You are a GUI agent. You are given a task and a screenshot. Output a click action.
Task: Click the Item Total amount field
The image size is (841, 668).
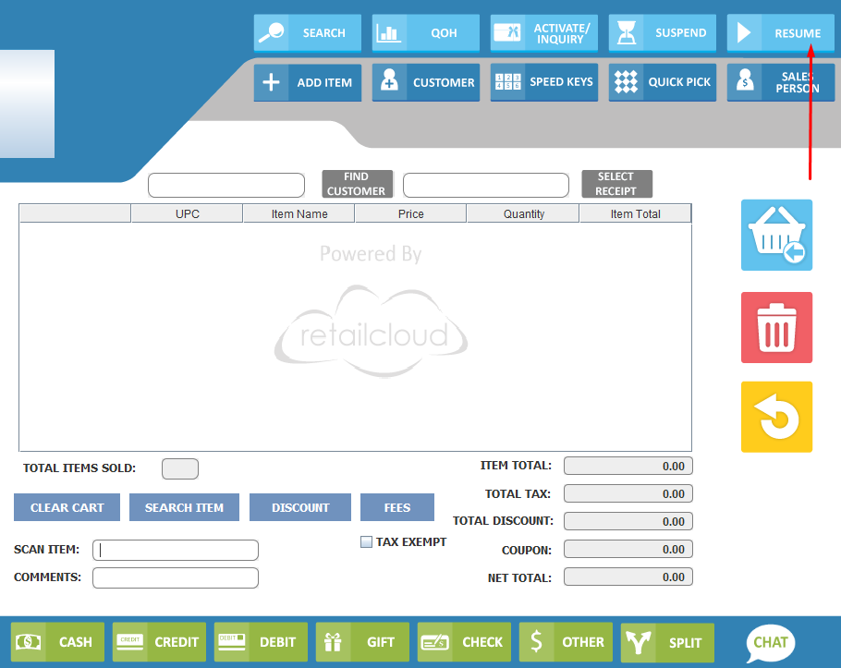tap(628, 466)
